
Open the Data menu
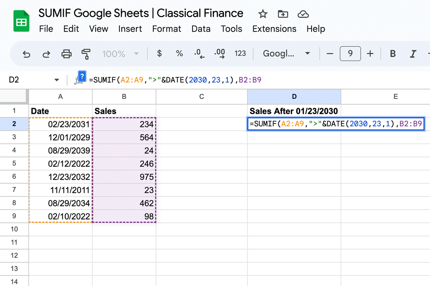pyautogui.click(x=201, y=29)
